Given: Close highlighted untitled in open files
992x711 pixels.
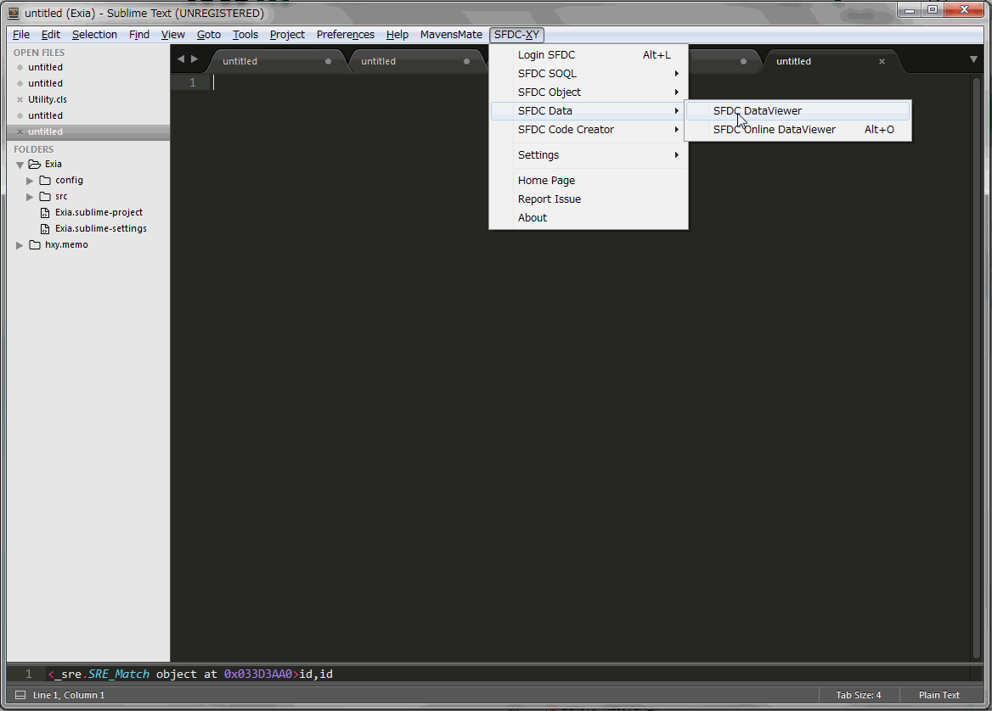Looking at the screenshot, I should 20,132.
